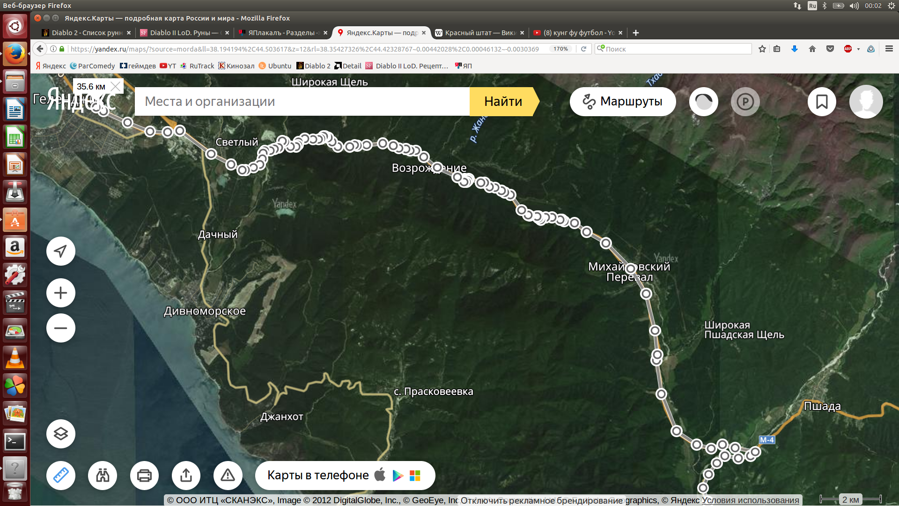This screenshot has height=506, width=899.
Task: Print the map with printer icon
Action: 144,476
